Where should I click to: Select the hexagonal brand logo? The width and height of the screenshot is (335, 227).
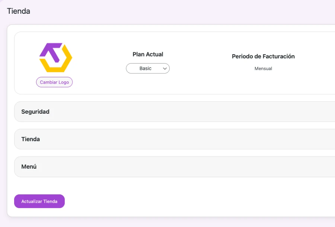click(x=55, y=57)
